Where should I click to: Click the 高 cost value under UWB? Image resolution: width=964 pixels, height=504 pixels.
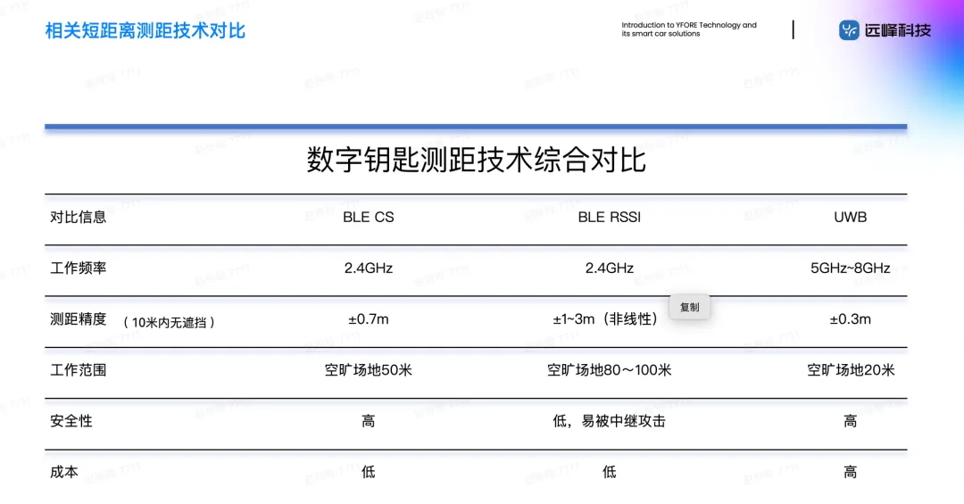[851, 472]
